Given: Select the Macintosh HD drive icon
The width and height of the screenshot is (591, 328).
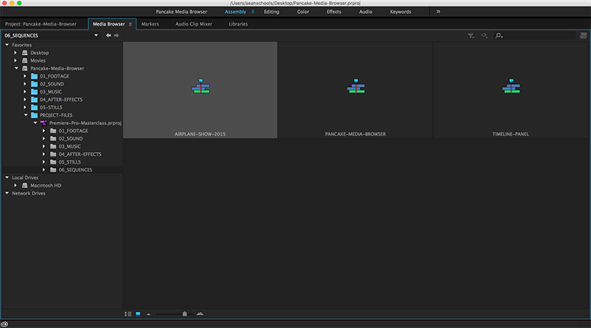Looking at the screenshot, I should pos(25,186).
